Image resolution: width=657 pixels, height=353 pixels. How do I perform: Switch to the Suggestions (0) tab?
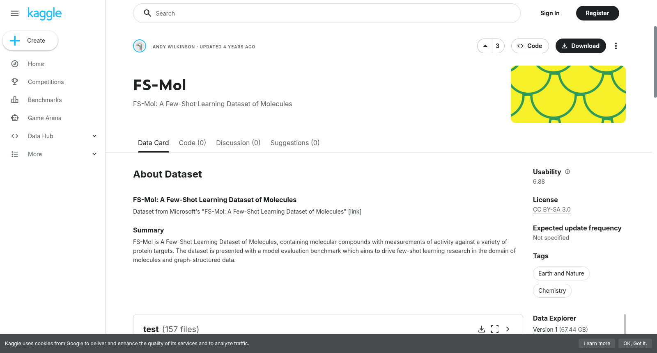tap(295, 143)
